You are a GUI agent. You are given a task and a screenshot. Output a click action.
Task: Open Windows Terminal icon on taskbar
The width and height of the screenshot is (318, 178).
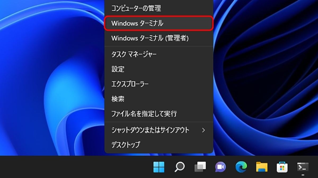click(x=303, y=167)
